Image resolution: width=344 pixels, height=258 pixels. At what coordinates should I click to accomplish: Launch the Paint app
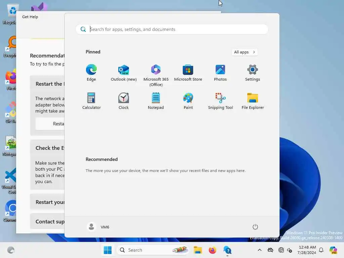point(188,101)
